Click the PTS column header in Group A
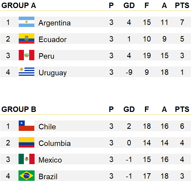This screenshot has width=191, height=181. pos(182,5)
